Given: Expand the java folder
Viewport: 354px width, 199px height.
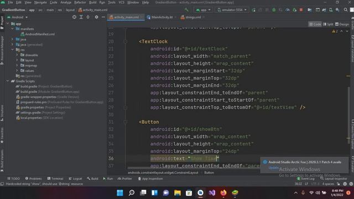Looking at the screenshot, I should tap(12, 39).
